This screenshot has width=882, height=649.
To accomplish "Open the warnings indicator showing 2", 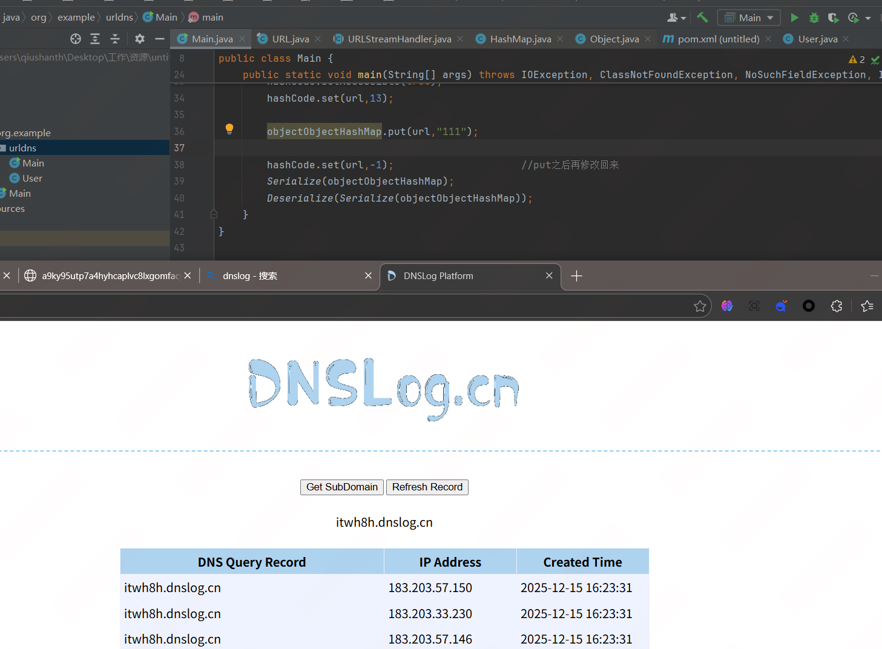I will [857, 59].
